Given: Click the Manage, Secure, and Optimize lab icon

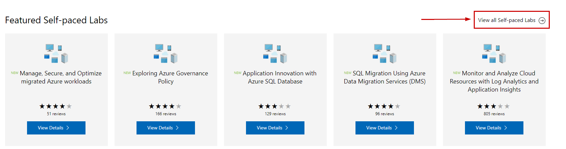Looking at the screenshot, I should [x=56, y=53].
